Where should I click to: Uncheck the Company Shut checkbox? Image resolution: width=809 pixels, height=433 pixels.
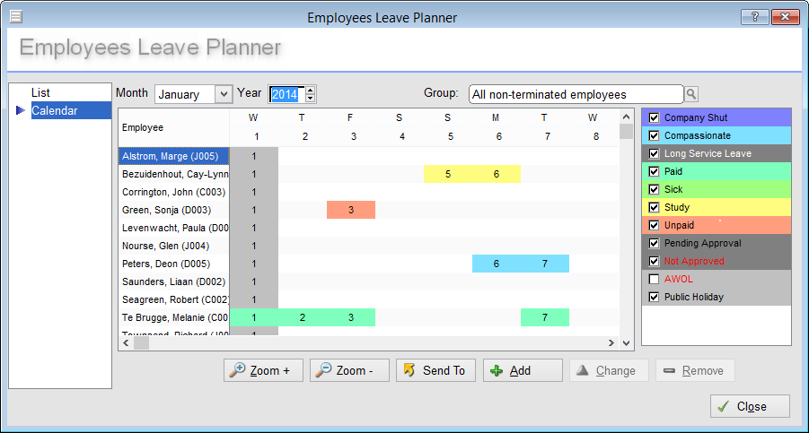pyautogui.click(x=654, y=117)
